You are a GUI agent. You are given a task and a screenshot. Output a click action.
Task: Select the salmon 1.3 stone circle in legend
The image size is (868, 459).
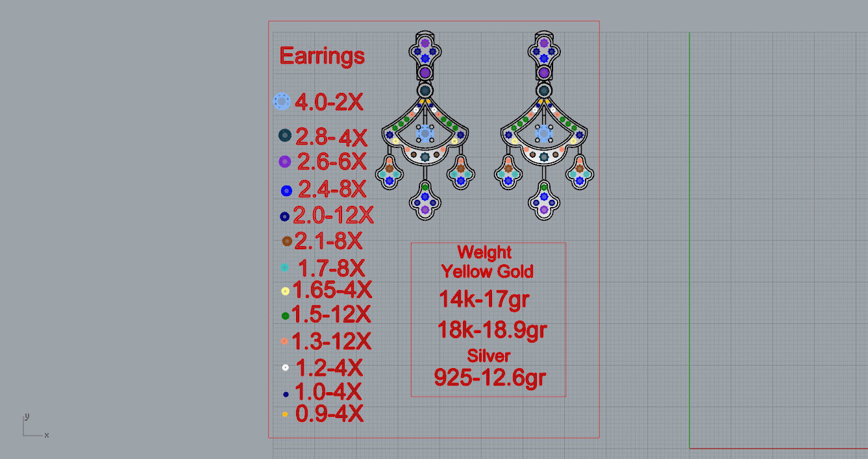[284, 341]
